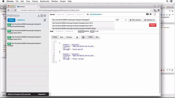The height and width of the screenshot is (98, 175).
Task: Open history entry messages?year=2014
Action: pyautogui.click(x=24, y=38)
